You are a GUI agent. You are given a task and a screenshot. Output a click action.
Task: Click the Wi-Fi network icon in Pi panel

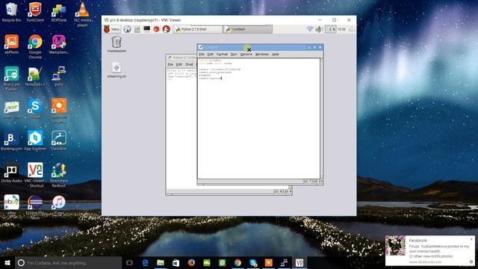click(310, 29)
